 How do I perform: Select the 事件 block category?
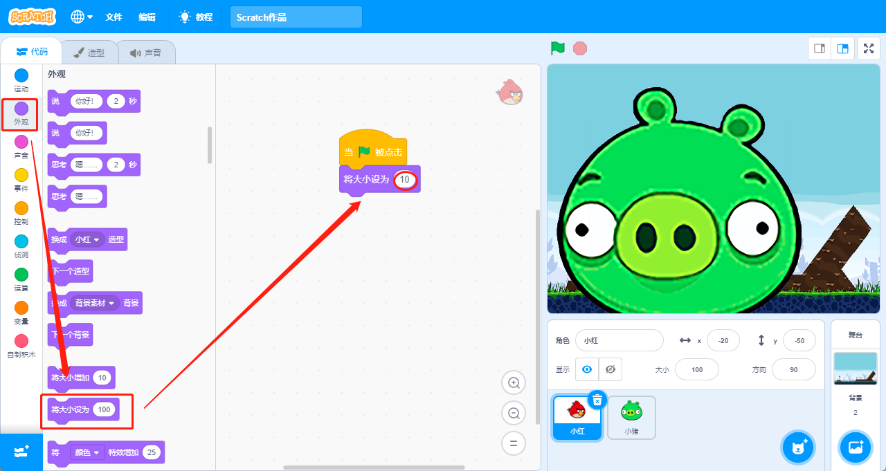(21, 180)
